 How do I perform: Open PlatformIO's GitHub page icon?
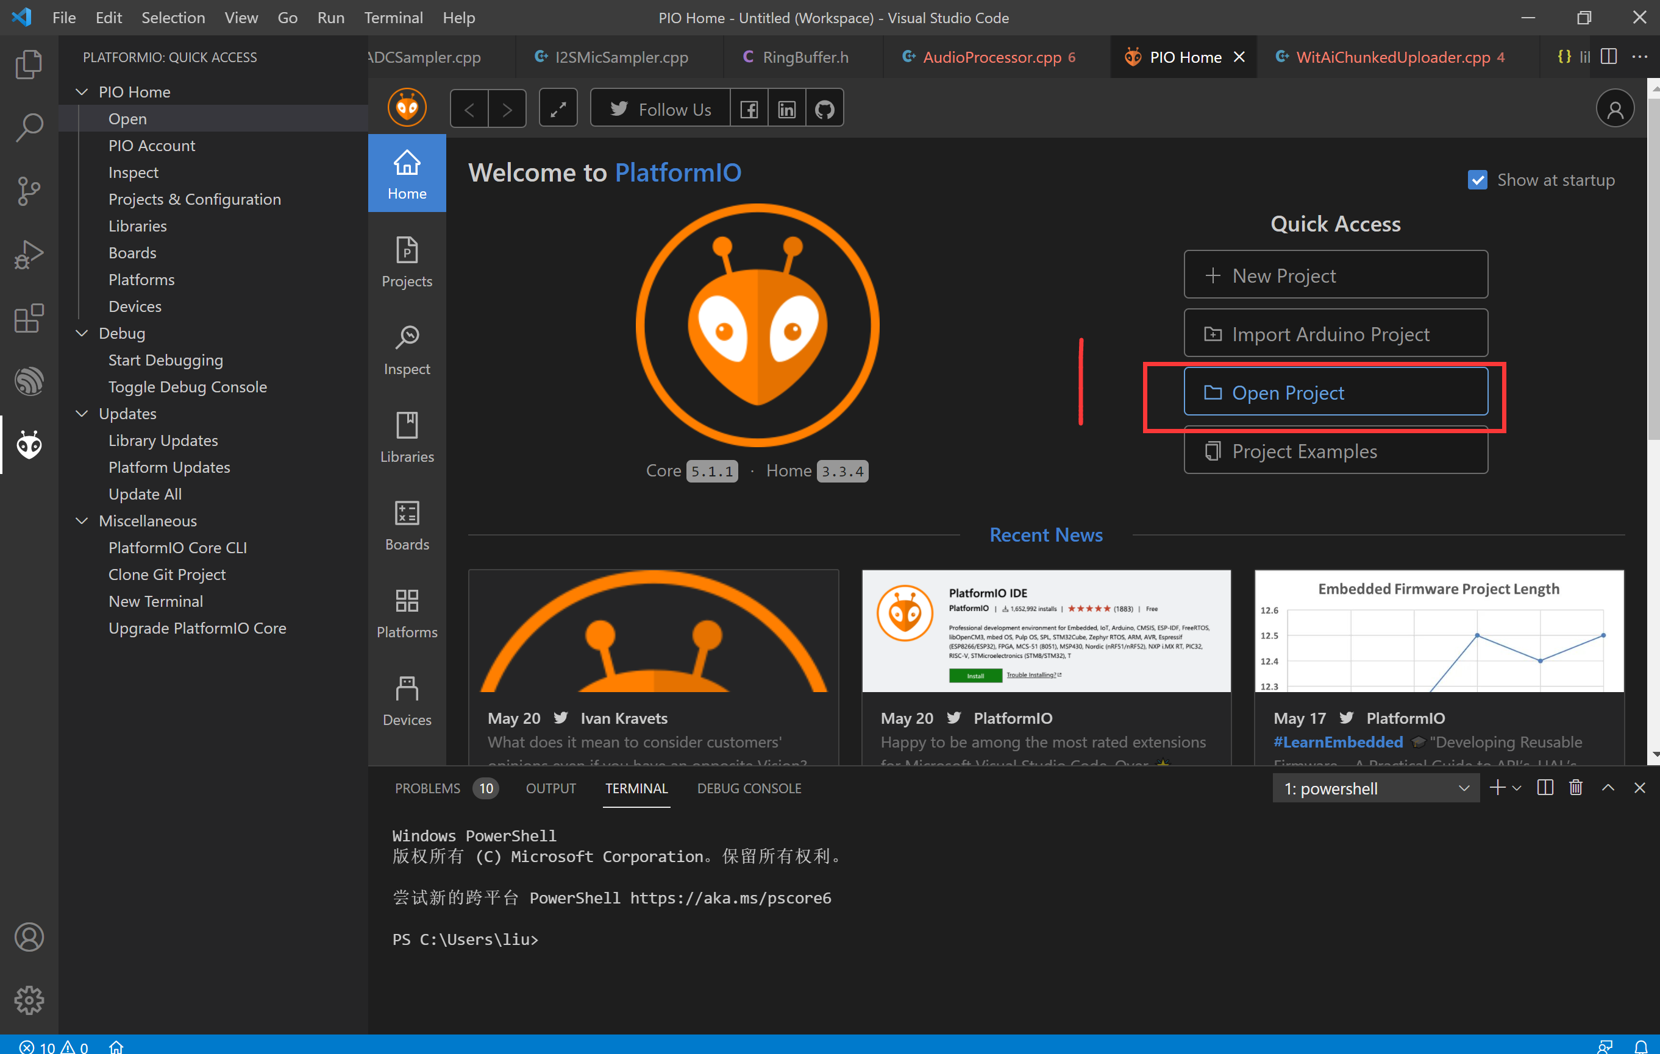824,107
